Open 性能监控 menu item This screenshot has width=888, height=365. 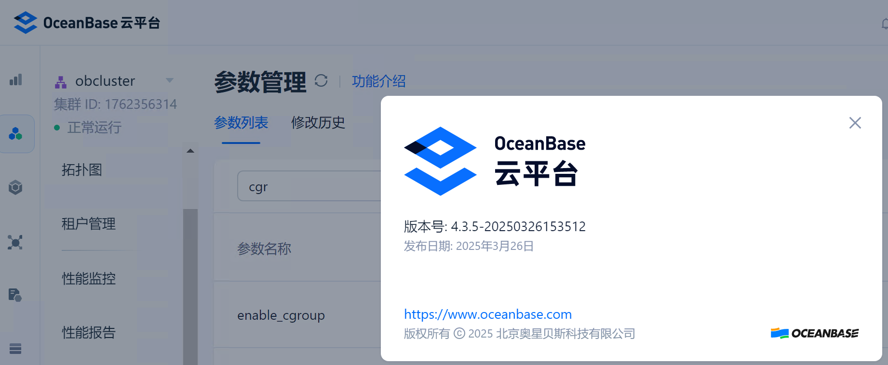tap(89, 278)
